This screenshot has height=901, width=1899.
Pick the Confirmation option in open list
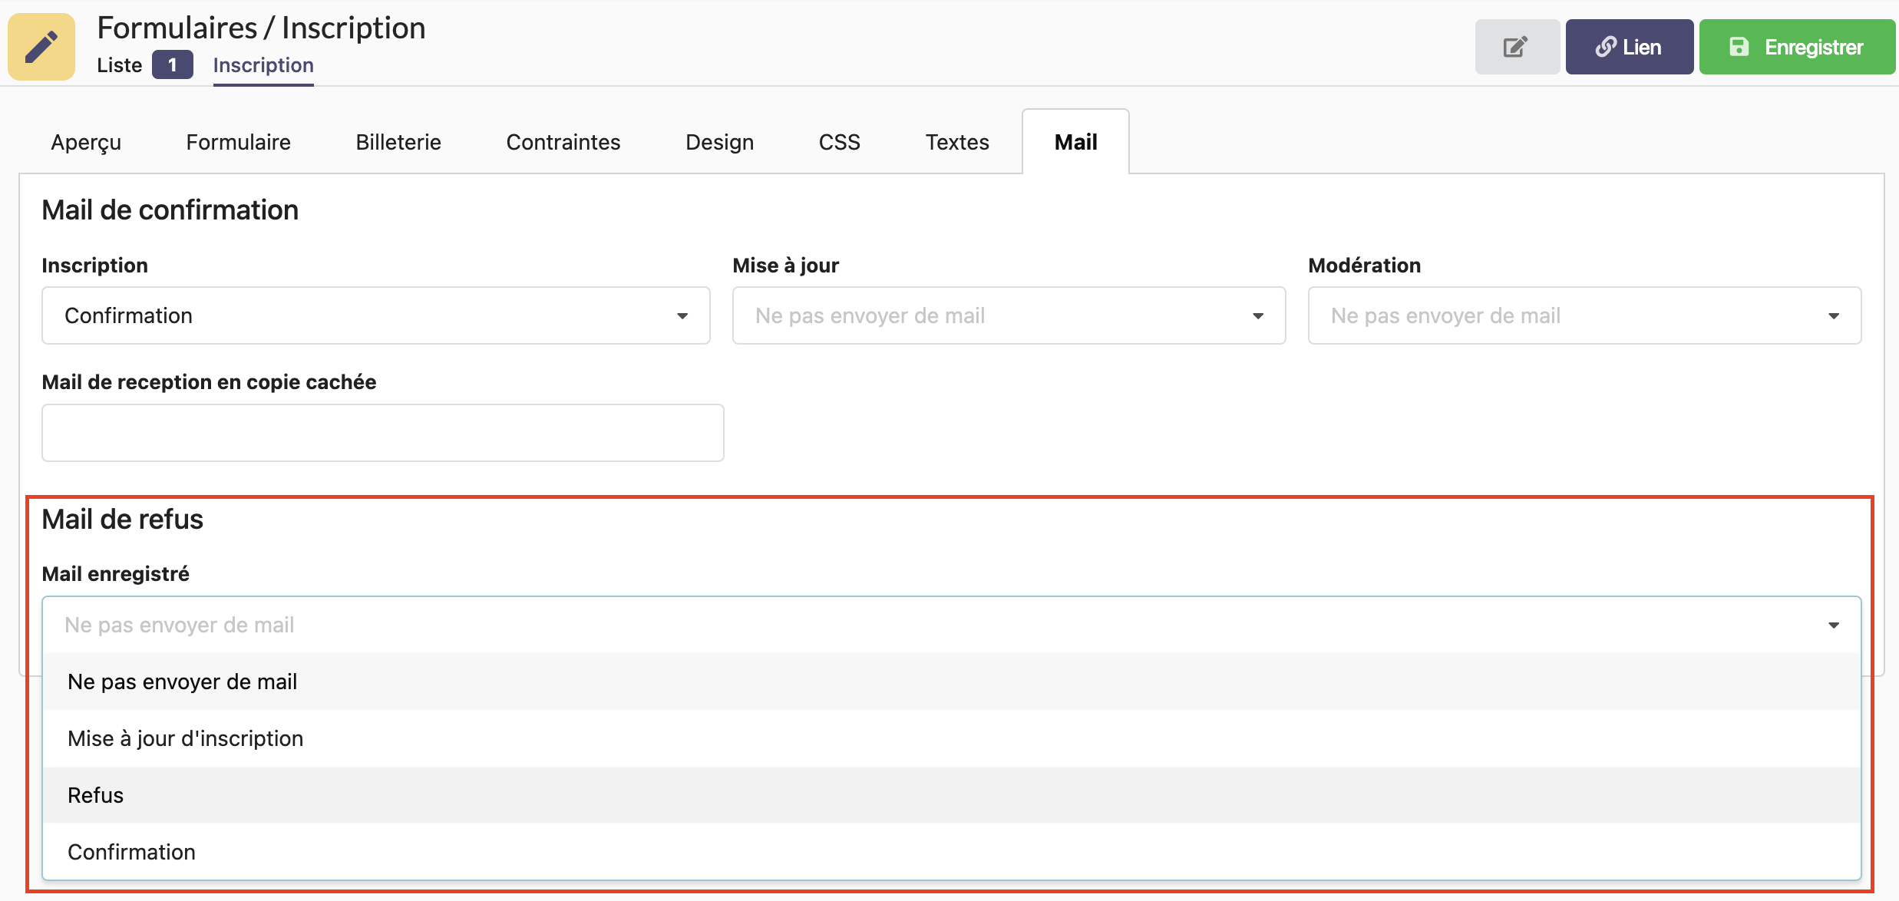(x=131, y=852)
